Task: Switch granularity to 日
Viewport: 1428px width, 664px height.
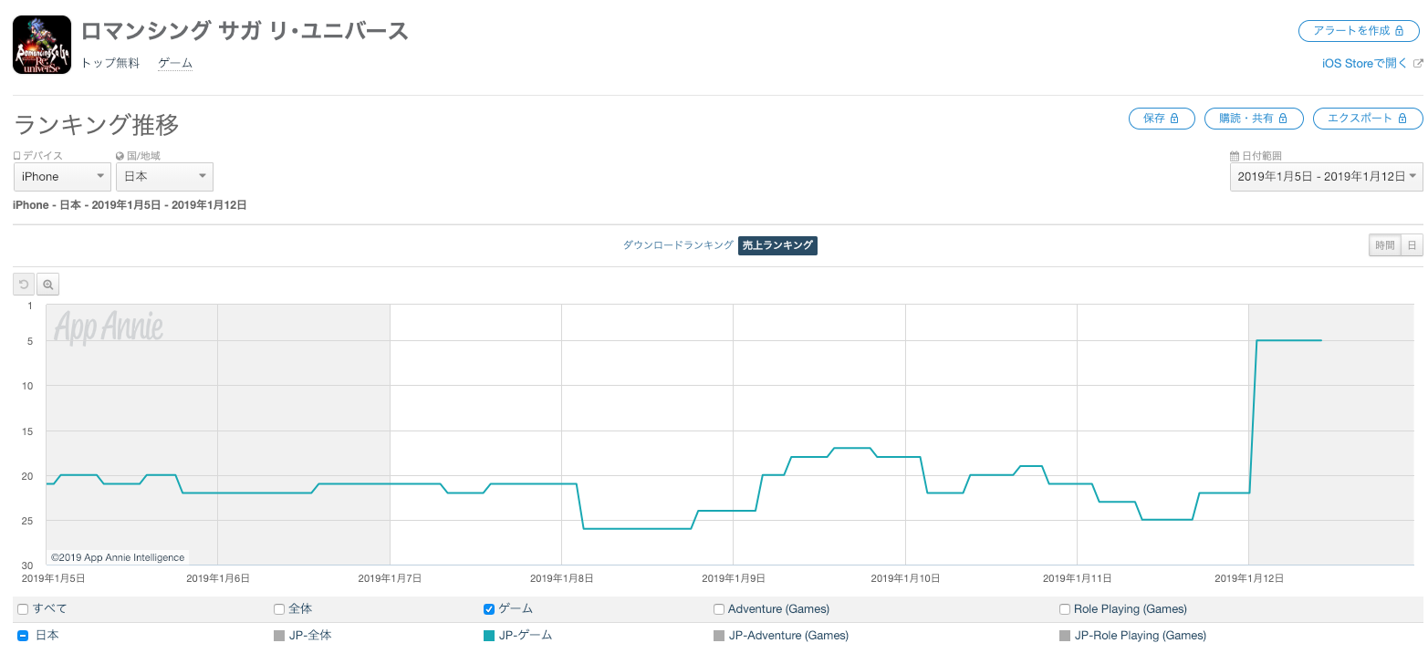Action: pos(1412,245)
